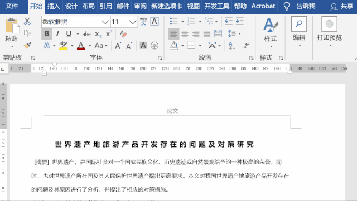The width and height of the screenshot is (357, 201).
Task: Click the Cut scissors icon
Action: coord(27,22)
